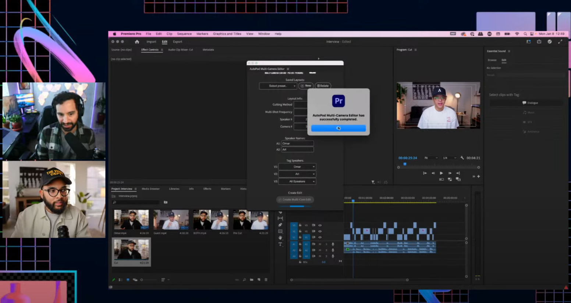Solo audio track A2
This screenshot has width=571, height=303.
click(326, 250)
